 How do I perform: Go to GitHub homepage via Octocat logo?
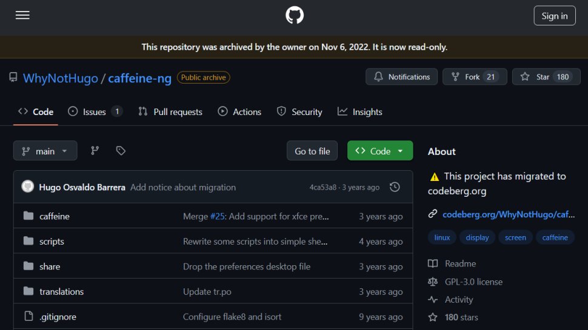(295, 15)
